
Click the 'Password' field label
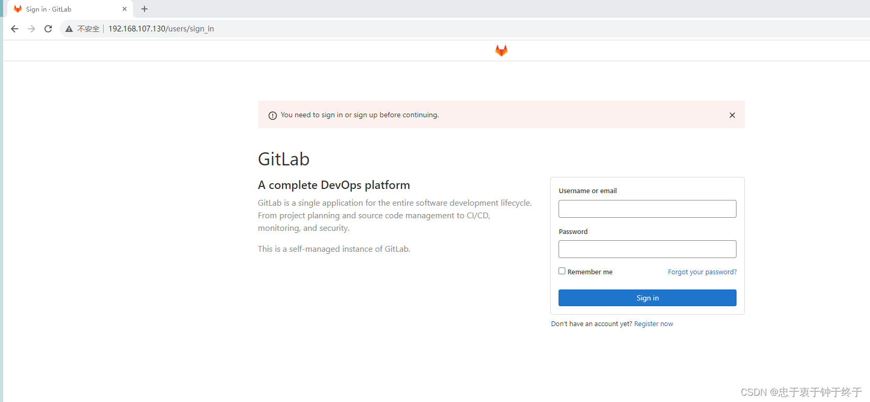[x=573, y=232]
